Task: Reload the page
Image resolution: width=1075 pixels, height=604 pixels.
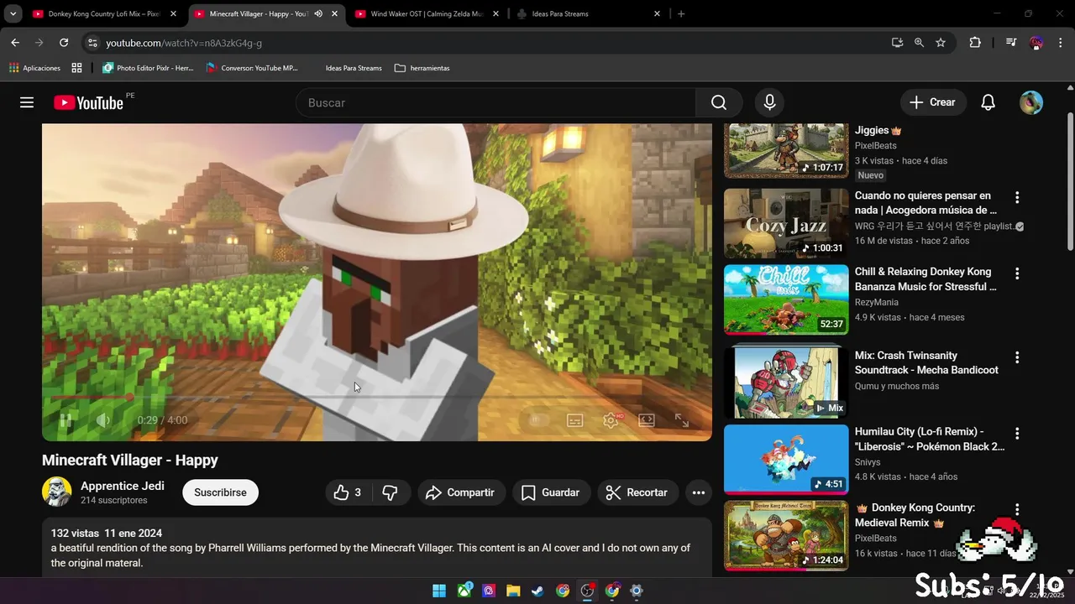Action: [x=64, y=43]
